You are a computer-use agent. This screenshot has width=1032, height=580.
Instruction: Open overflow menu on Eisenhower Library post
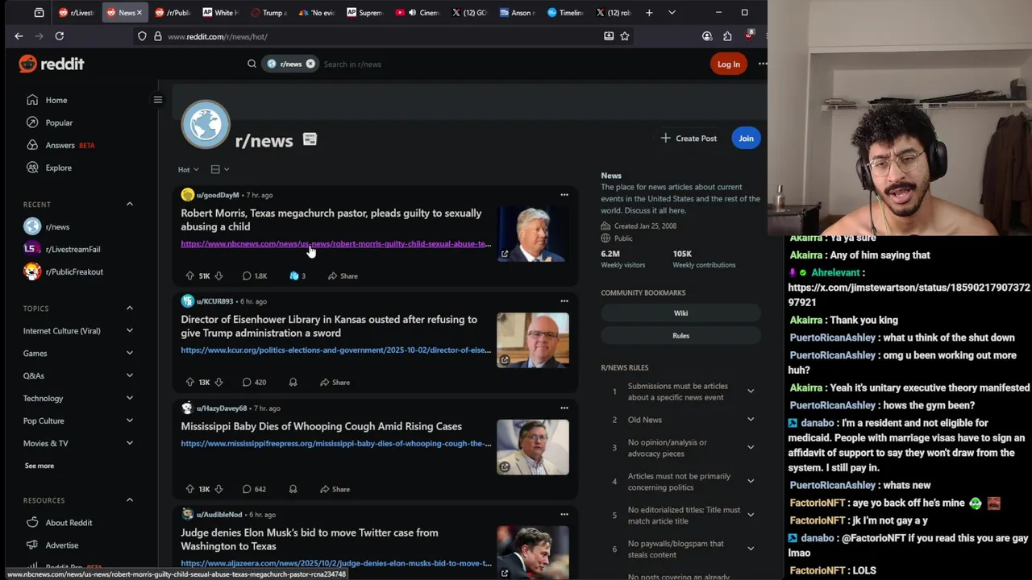(564, 301)
